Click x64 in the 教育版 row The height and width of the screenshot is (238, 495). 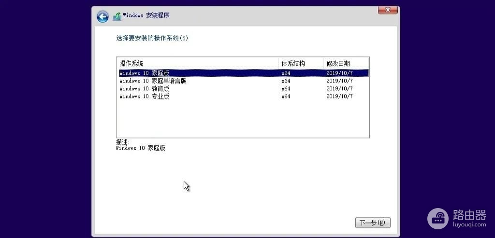(286, 88)
